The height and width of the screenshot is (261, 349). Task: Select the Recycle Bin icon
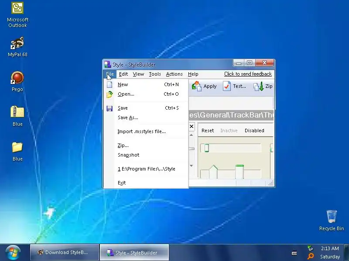click(x=332, y=221)
